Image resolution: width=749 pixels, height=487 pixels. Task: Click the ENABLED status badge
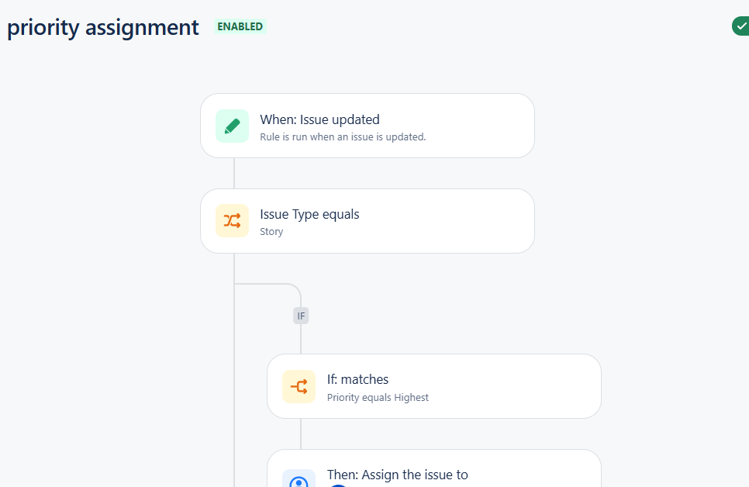240,26
